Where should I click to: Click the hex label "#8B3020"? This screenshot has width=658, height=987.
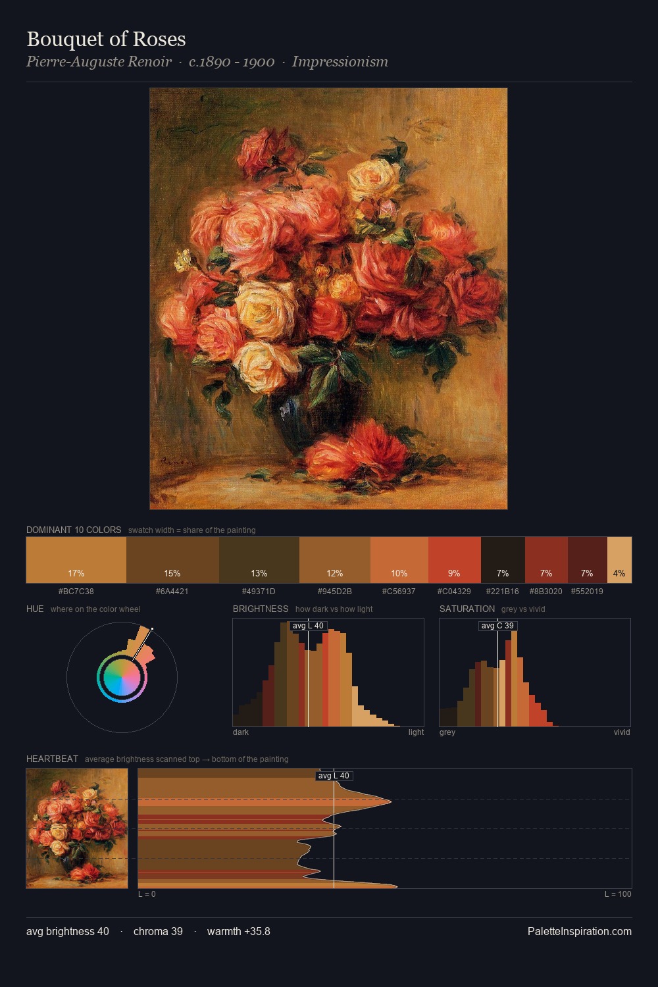(x=546, y=591)
